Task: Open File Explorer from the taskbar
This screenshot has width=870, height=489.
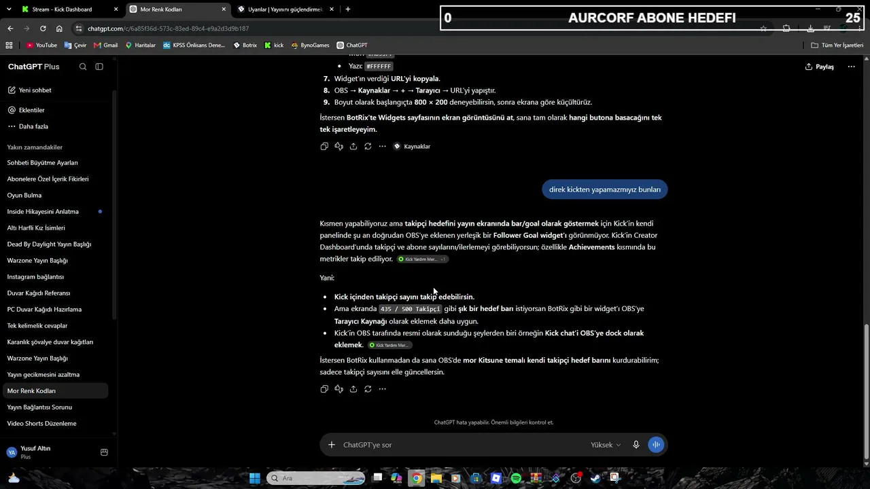Action: [x=436, y=478]
